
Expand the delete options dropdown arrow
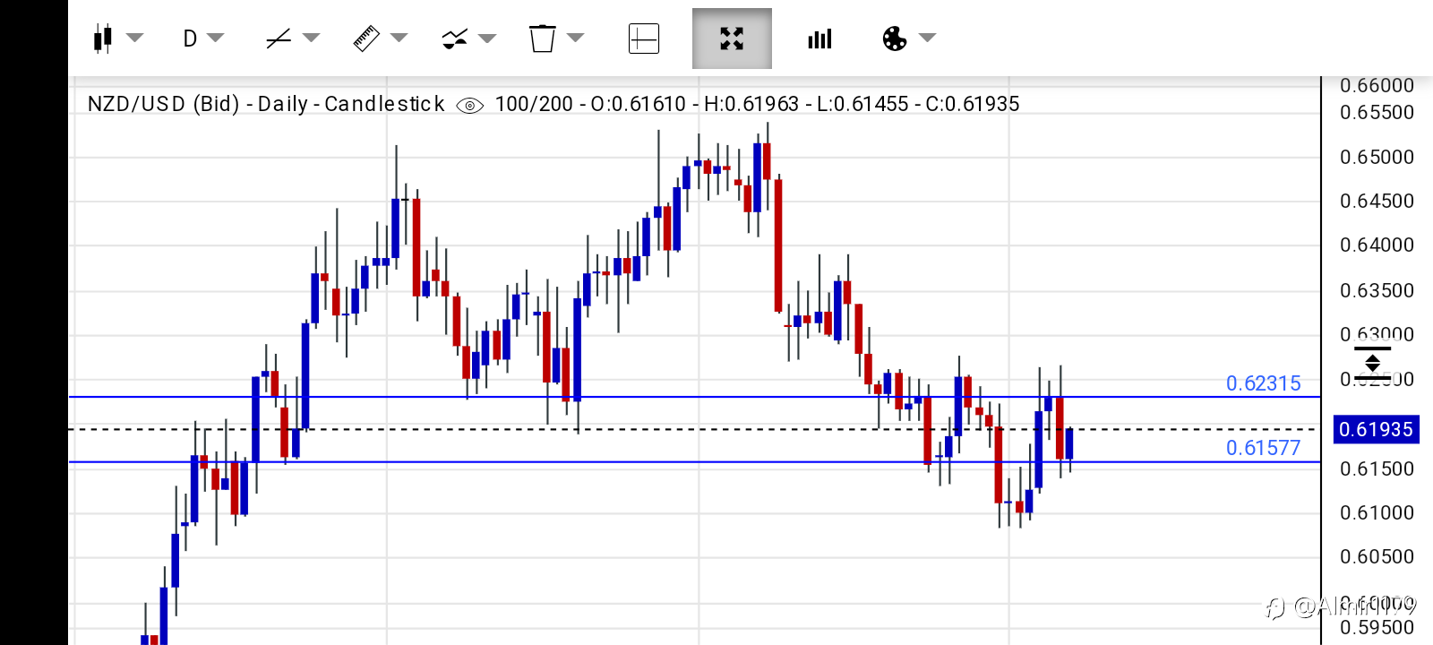(576, 38)
